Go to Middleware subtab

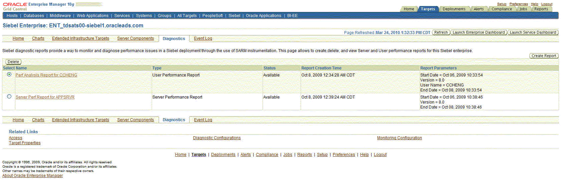[x=60, y=16]
